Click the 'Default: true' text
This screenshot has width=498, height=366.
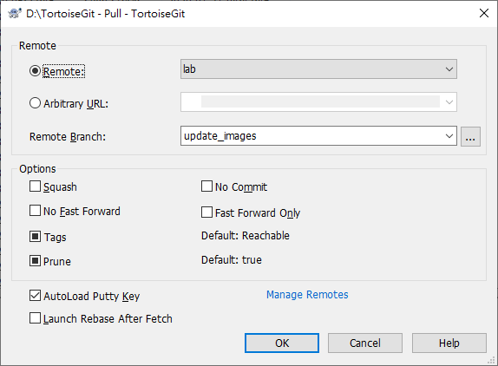231,260
